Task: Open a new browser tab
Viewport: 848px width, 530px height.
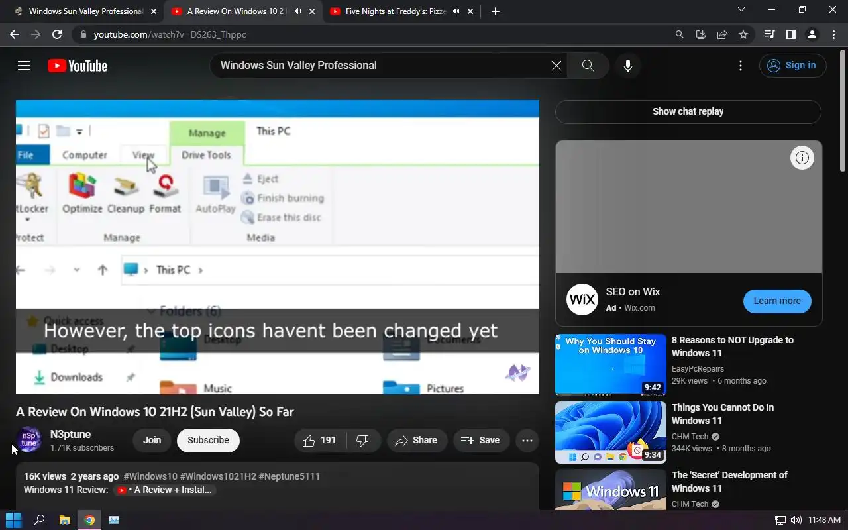Action: (496, 11)
